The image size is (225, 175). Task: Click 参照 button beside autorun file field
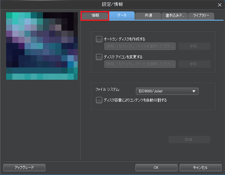(x=194, y=46)
